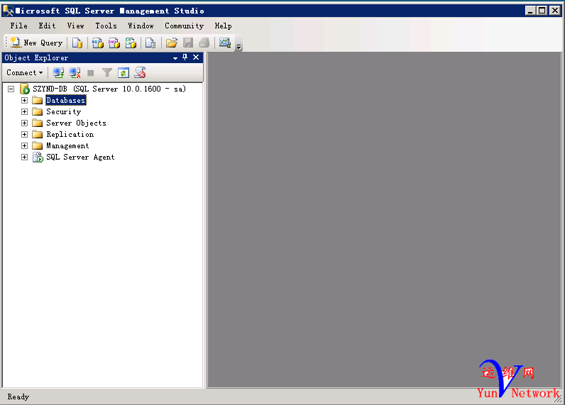Open the Connect dropdown in Object Explorer

coord(25,73)
